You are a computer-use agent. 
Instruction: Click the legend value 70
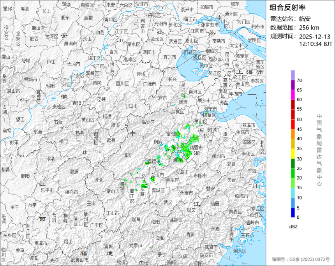299,80
